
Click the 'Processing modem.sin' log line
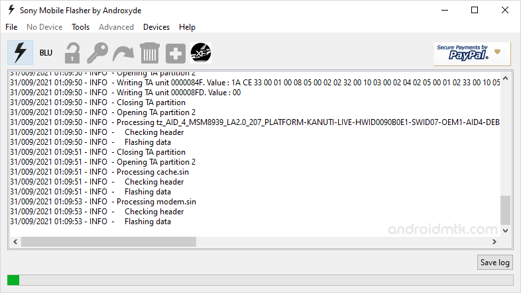[x=103, y=202]
